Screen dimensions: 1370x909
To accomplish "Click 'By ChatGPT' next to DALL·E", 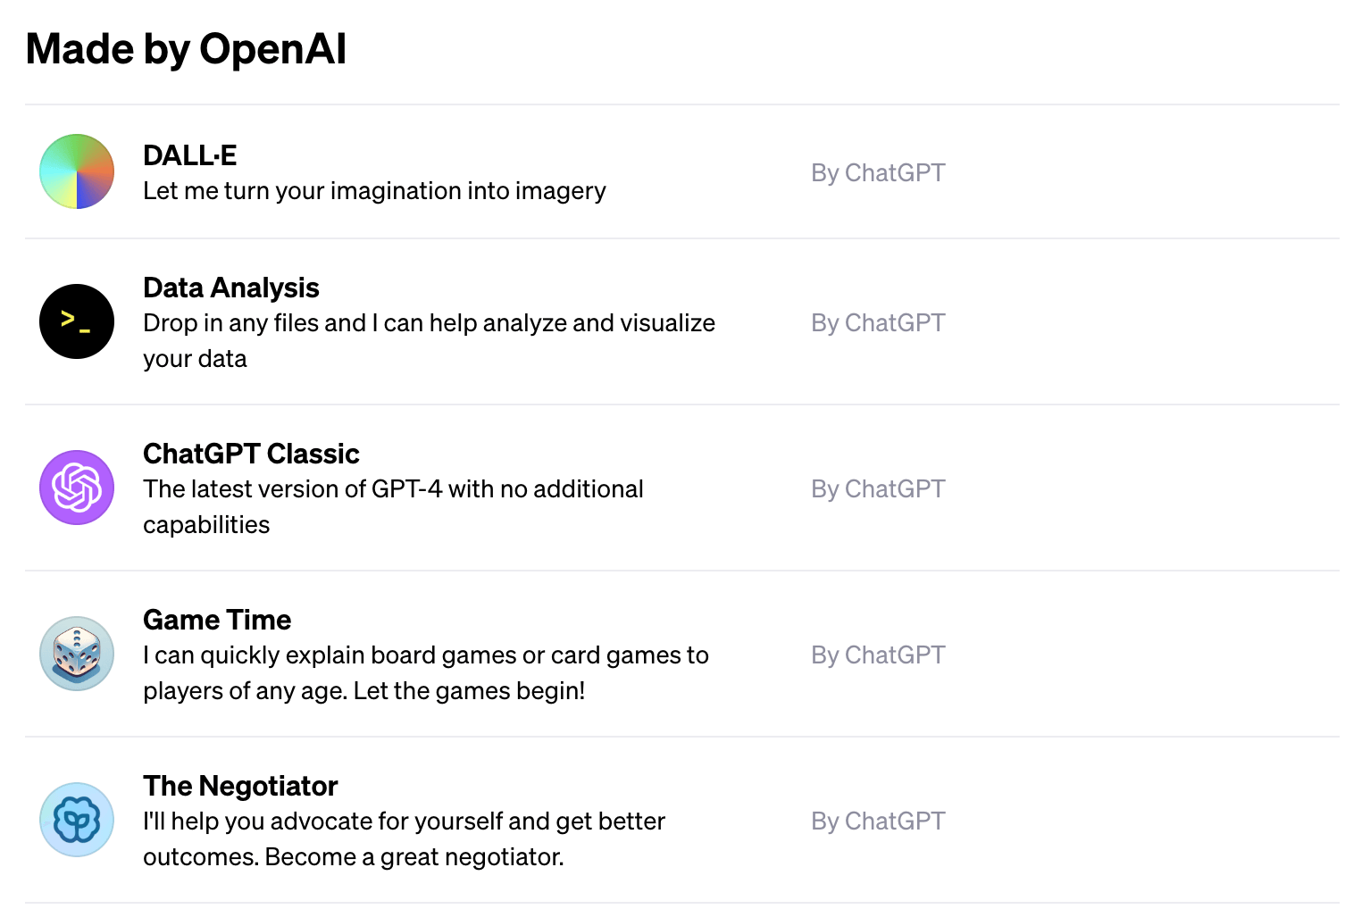I will [878, 172].
